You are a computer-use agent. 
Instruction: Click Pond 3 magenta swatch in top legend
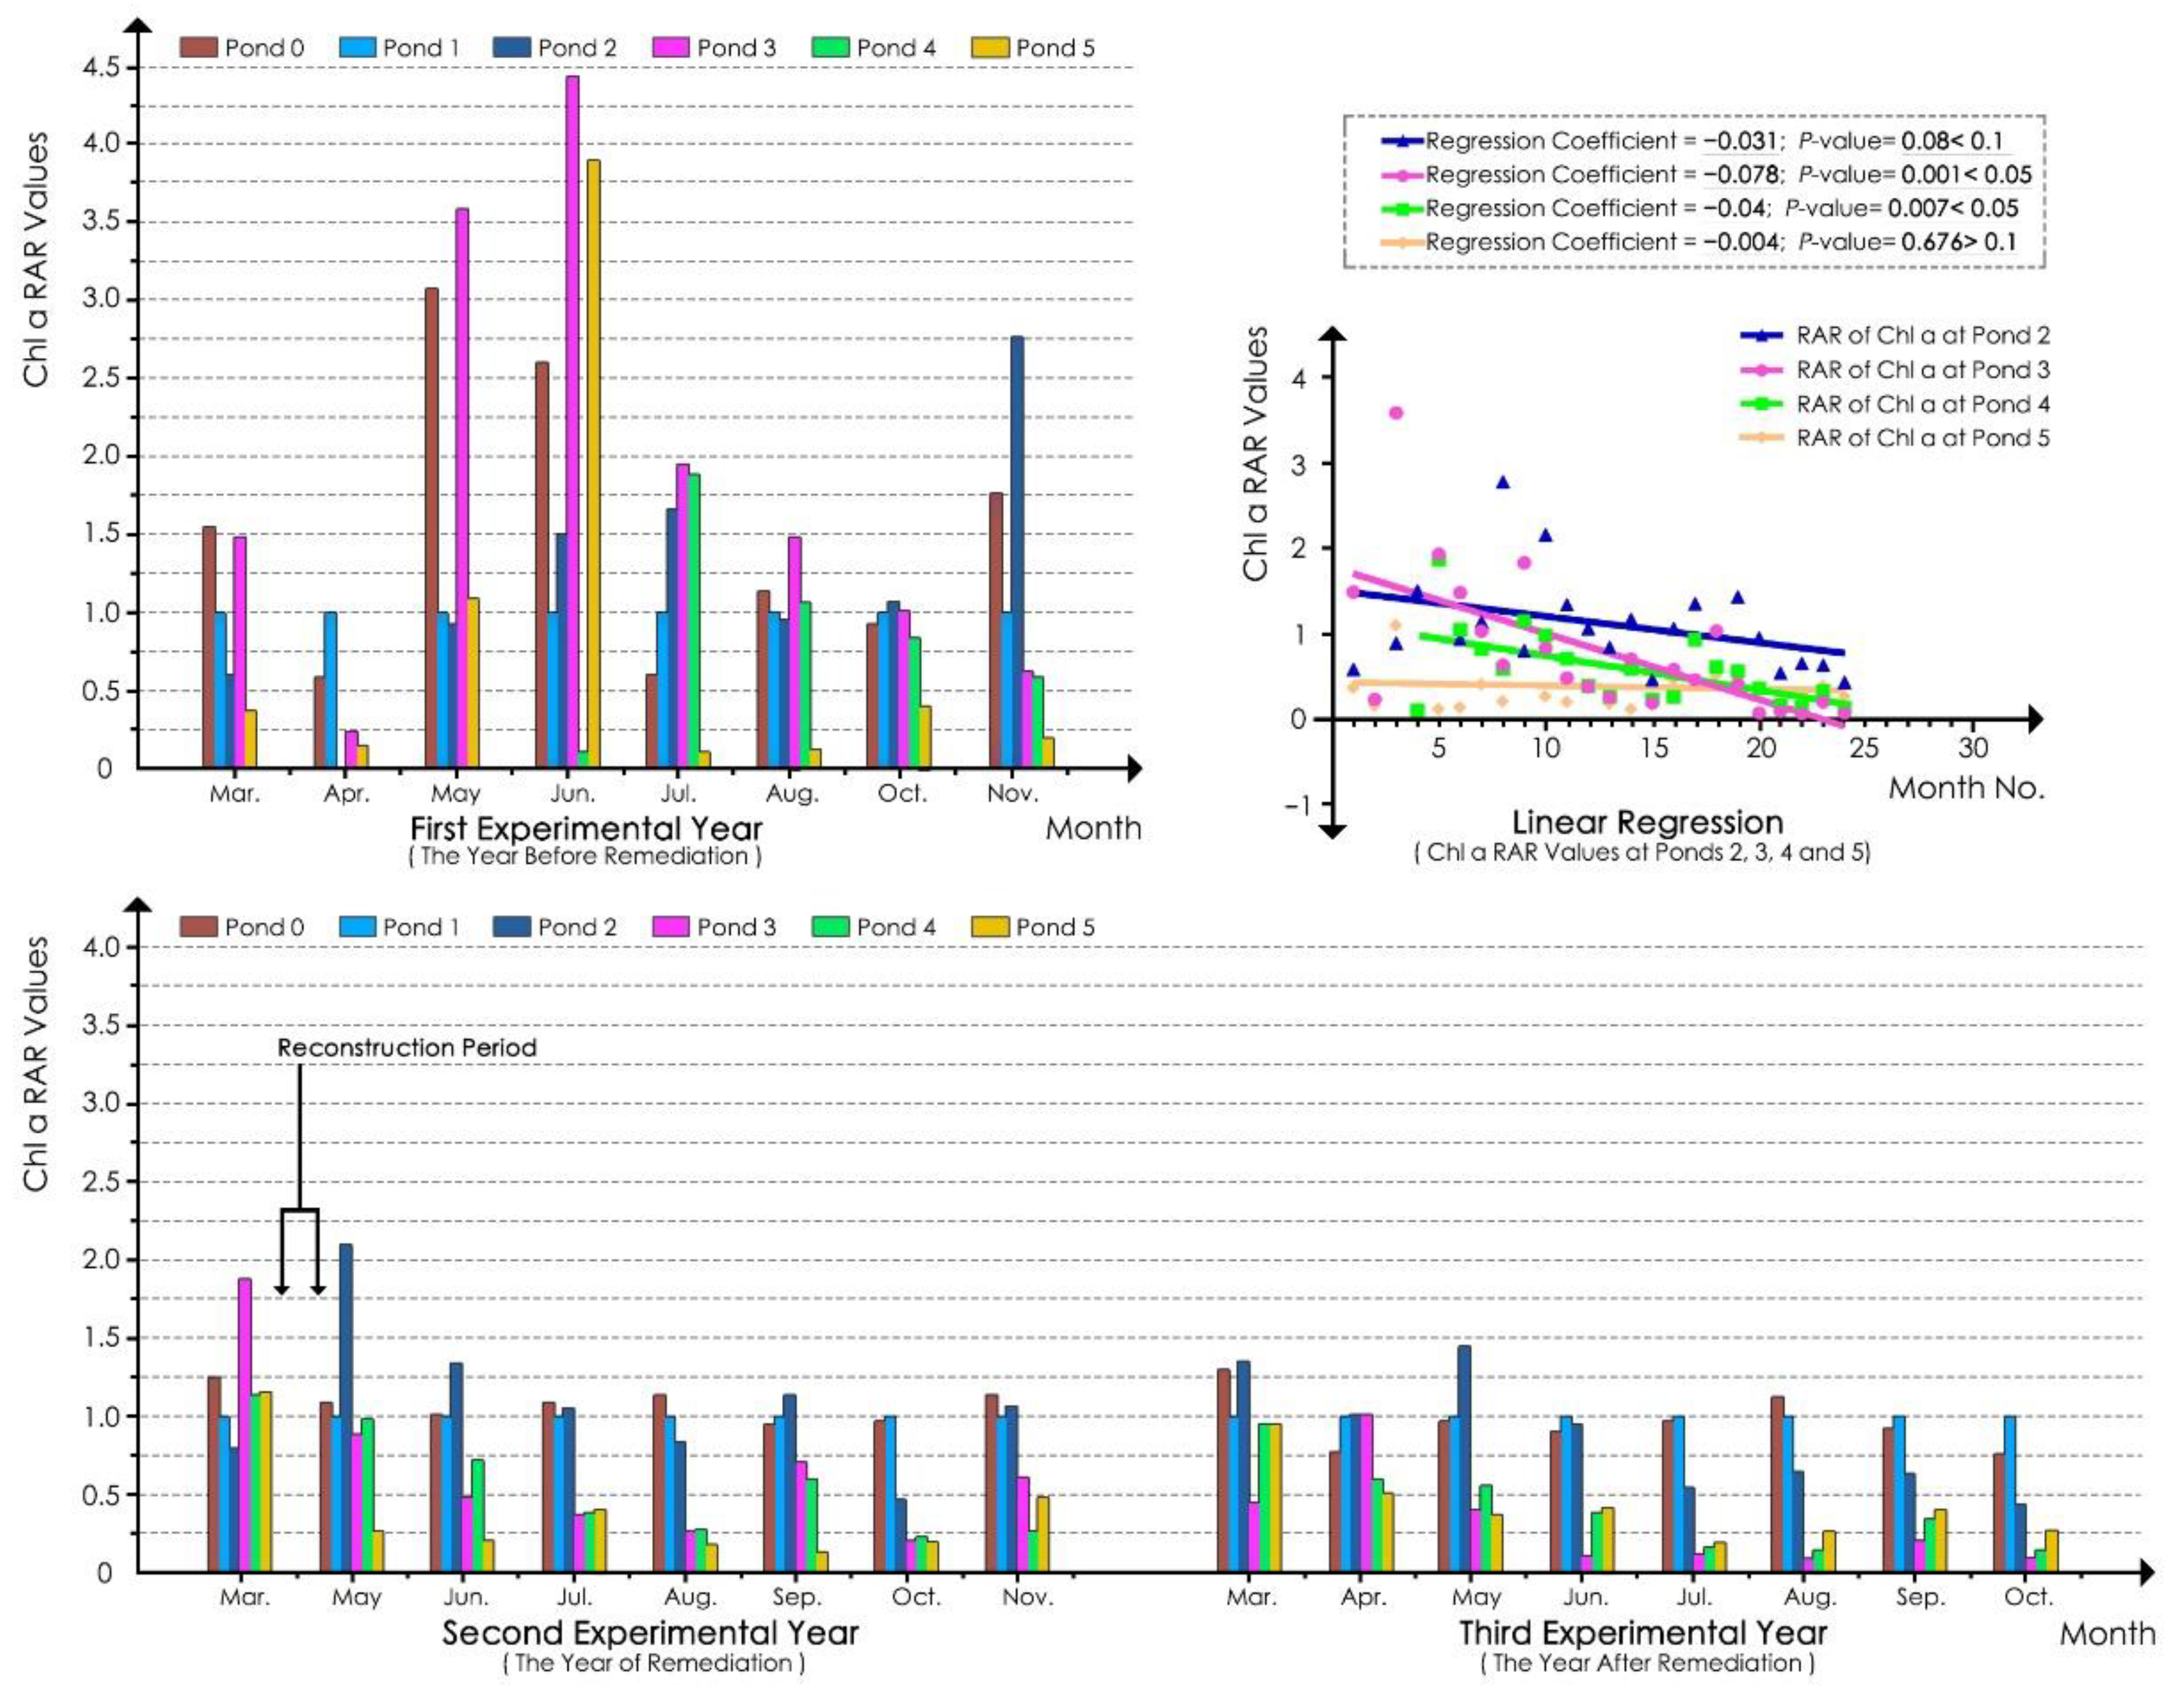[671, 48]
